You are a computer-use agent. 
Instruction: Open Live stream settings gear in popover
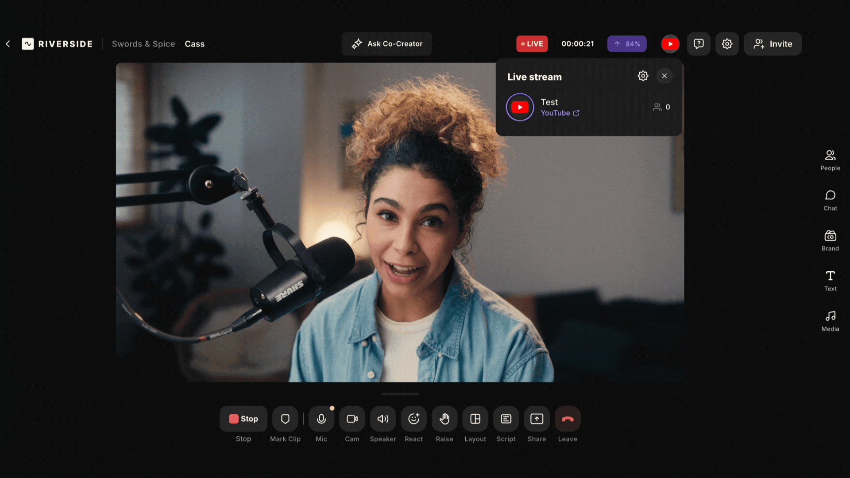click(x=643, y=76)
